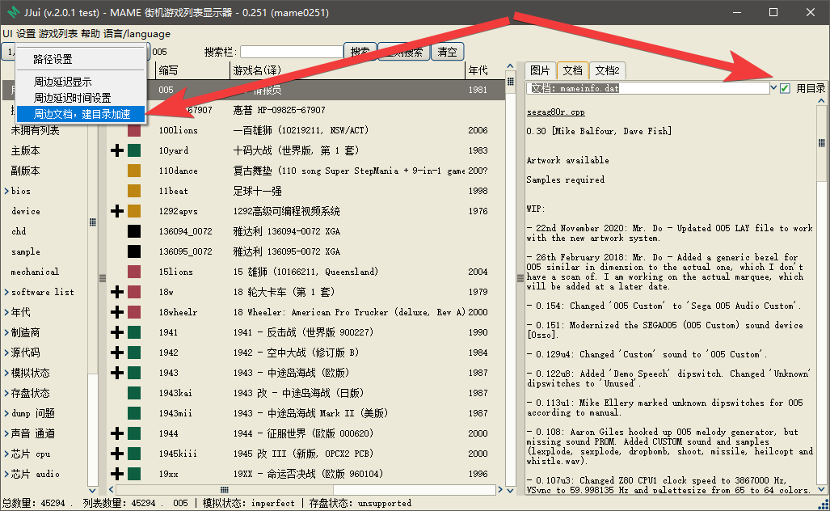Click the 搜索栏 search input field
Image resolution: width=830 pixels, height=511 pixels.
(x=292, y=52)
